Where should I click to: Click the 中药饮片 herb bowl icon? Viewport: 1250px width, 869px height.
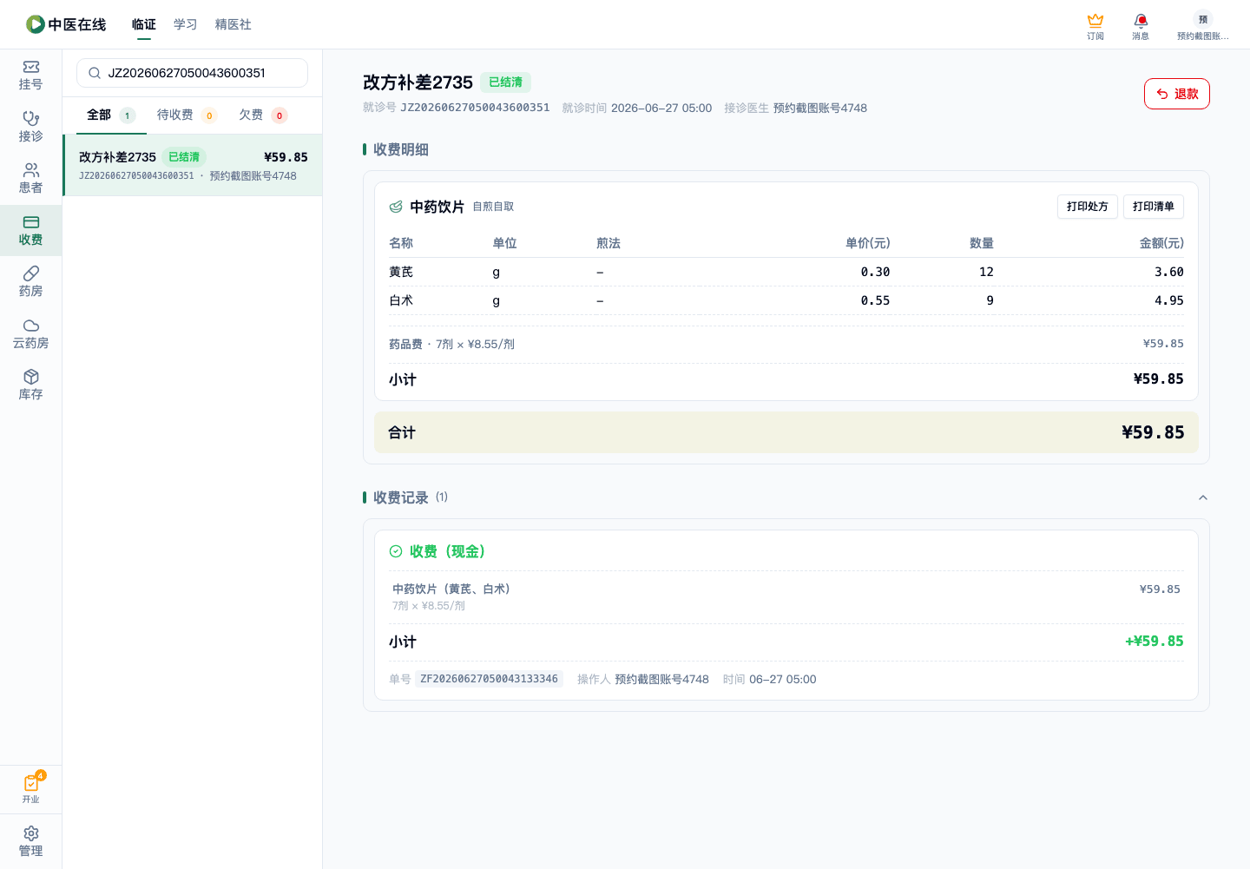396,207
